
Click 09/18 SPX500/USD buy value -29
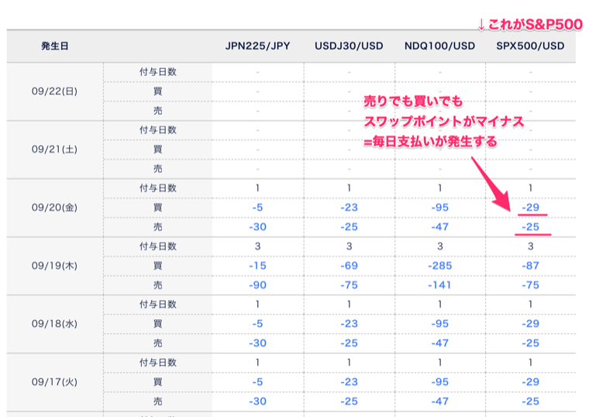tap(530, 324)
